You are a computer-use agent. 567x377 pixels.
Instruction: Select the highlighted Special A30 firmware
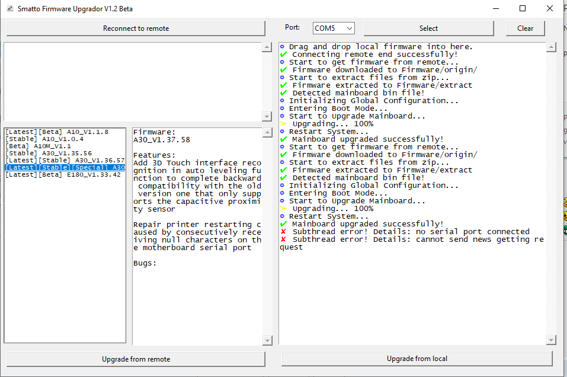point(65,168)
